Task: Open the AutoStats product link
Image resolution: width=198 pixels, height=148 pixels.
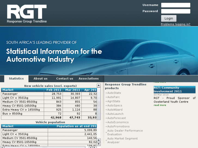Action: [114, 93]
